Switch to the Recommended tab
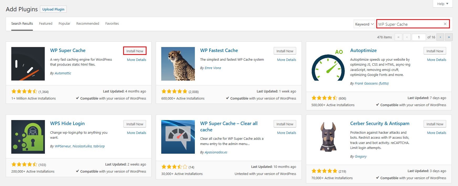The height and width of the screenshot is (186, 458). [88, 24]
